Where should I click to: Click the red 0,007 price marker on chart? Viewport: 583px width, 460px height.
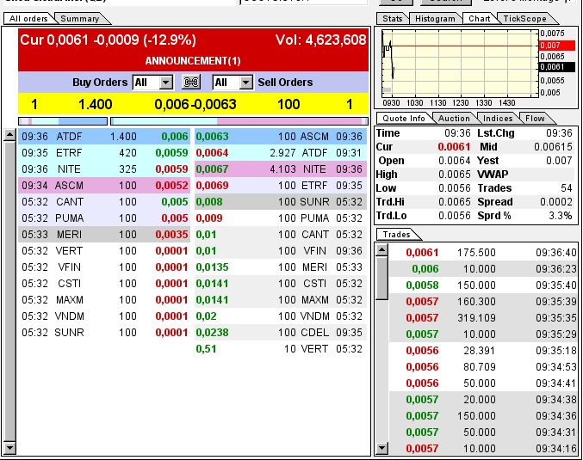[x=550, y=45]
